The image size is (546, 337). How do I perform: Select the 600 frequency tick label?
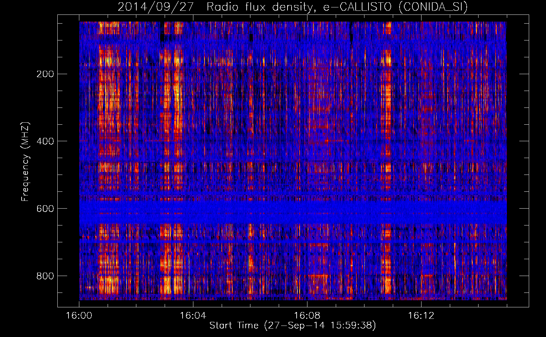click(45, 209)
